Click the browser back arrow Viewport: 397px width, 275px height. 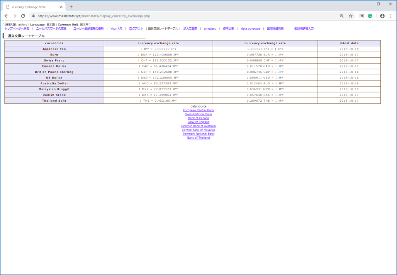click(6, 16)
